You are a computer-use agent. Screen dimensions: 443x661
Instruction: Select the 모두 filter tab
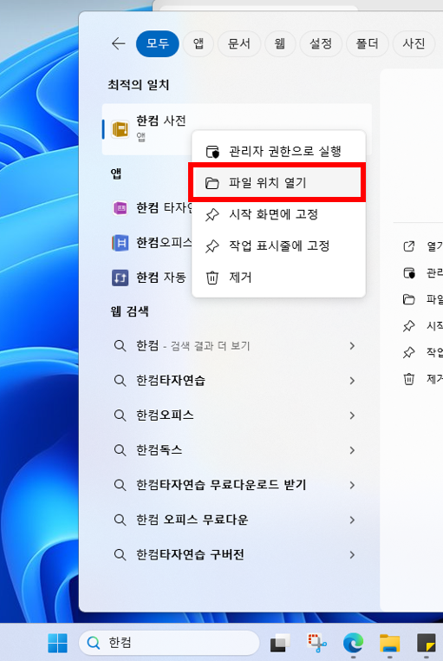(158, 43)
